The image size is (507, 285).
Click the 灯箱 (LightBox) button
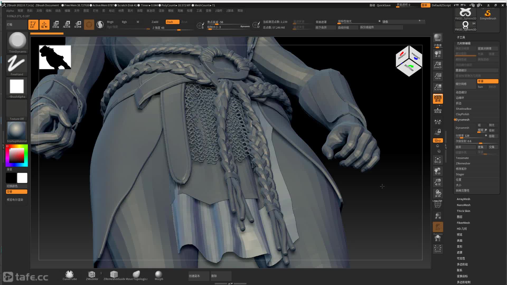(x=16, y=25)
